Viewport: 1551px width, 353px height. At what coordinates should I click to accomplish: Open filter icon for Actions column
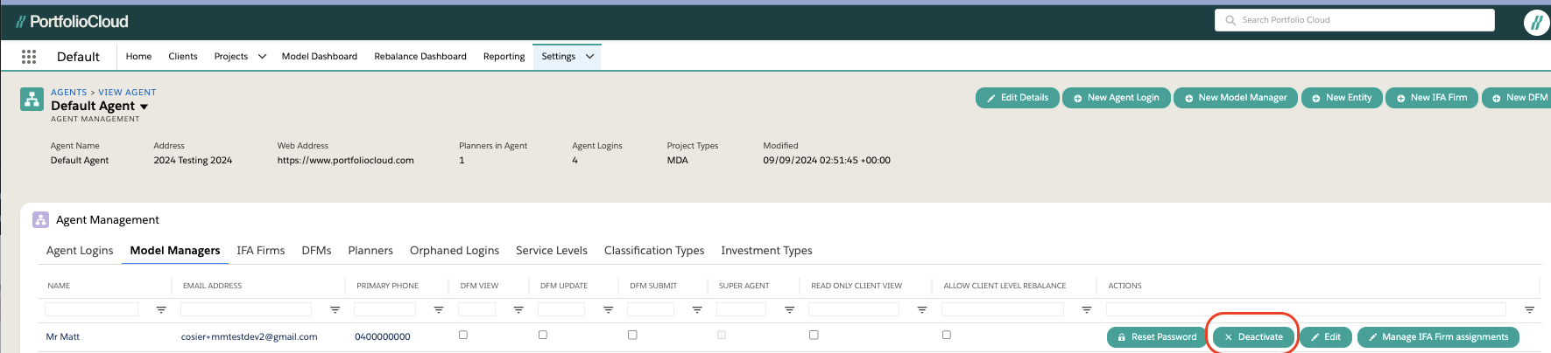point(1530,310)
